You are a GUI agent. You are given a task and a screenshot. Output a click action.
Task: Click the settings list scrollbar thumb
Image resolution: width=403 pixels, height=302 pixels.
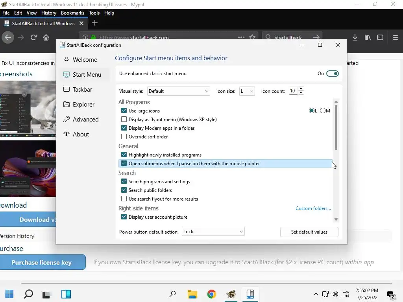click(x=336, y=128)
